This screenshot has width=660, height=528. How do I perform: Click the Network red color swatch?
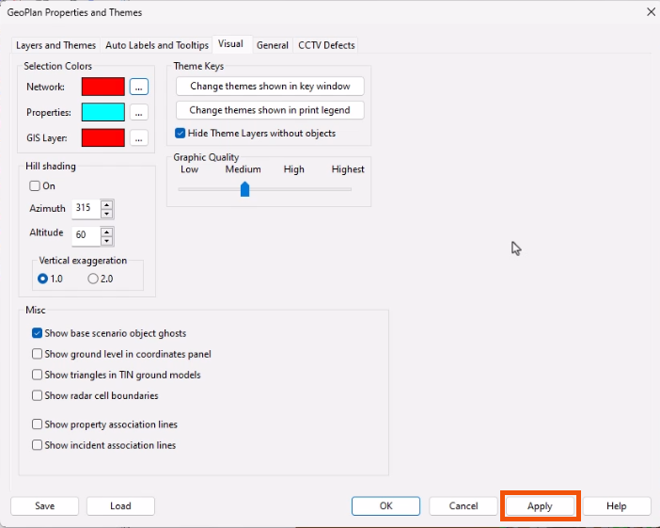(103, 87)
